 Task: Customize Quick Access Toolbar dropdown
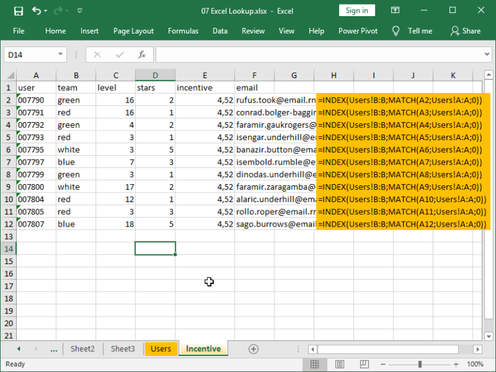pyautogui.click(x=79, y=11)
